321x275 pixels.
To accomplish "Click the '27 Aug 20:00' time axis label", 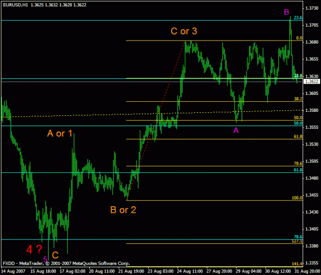I will point(219,271).
